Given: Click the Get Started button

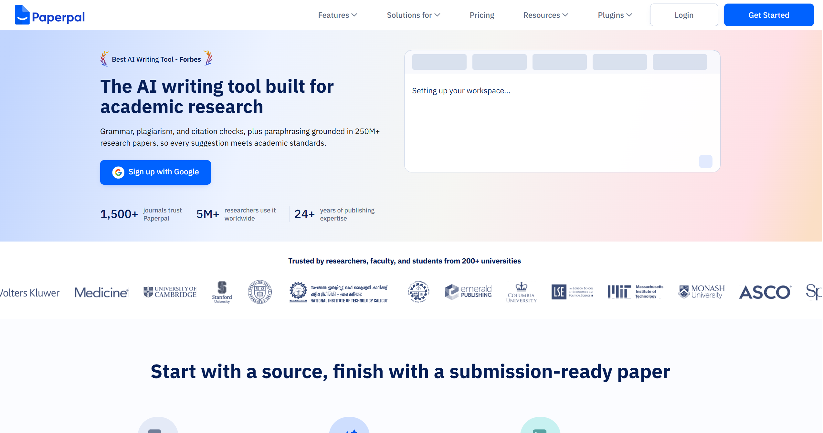Looking at the screenshot, I should tap(768, 15).
